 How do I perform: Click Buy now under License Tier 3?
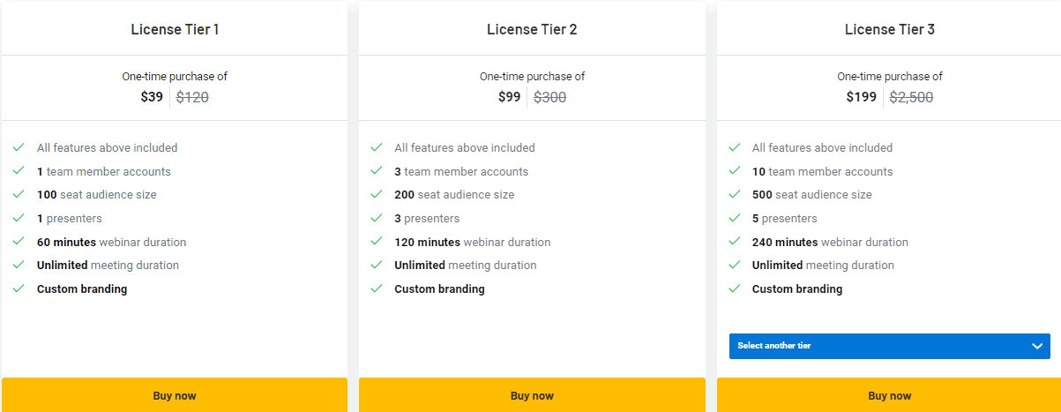(x=889, y=395)
